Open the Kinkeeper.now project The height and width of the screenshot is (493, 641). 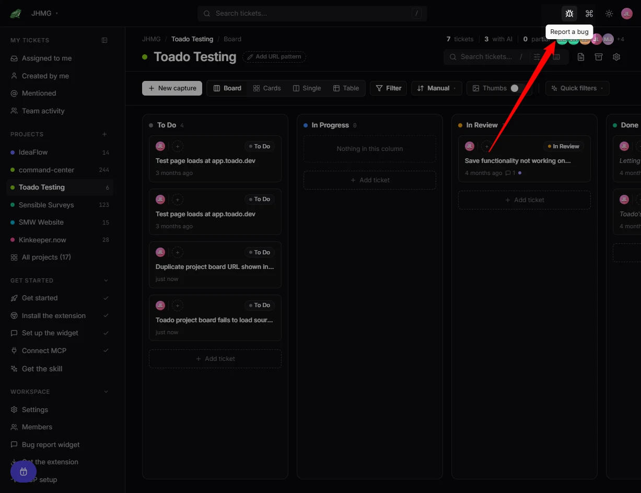coord(60,240)
